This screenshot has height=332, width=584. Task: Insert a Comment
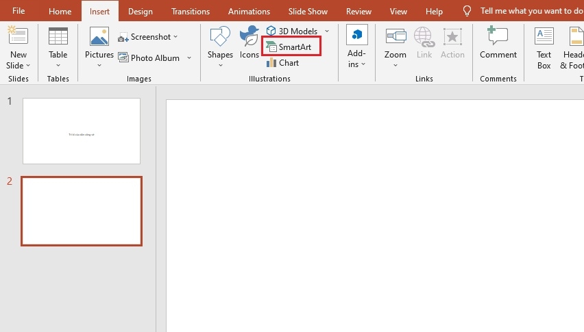[498, 42]
